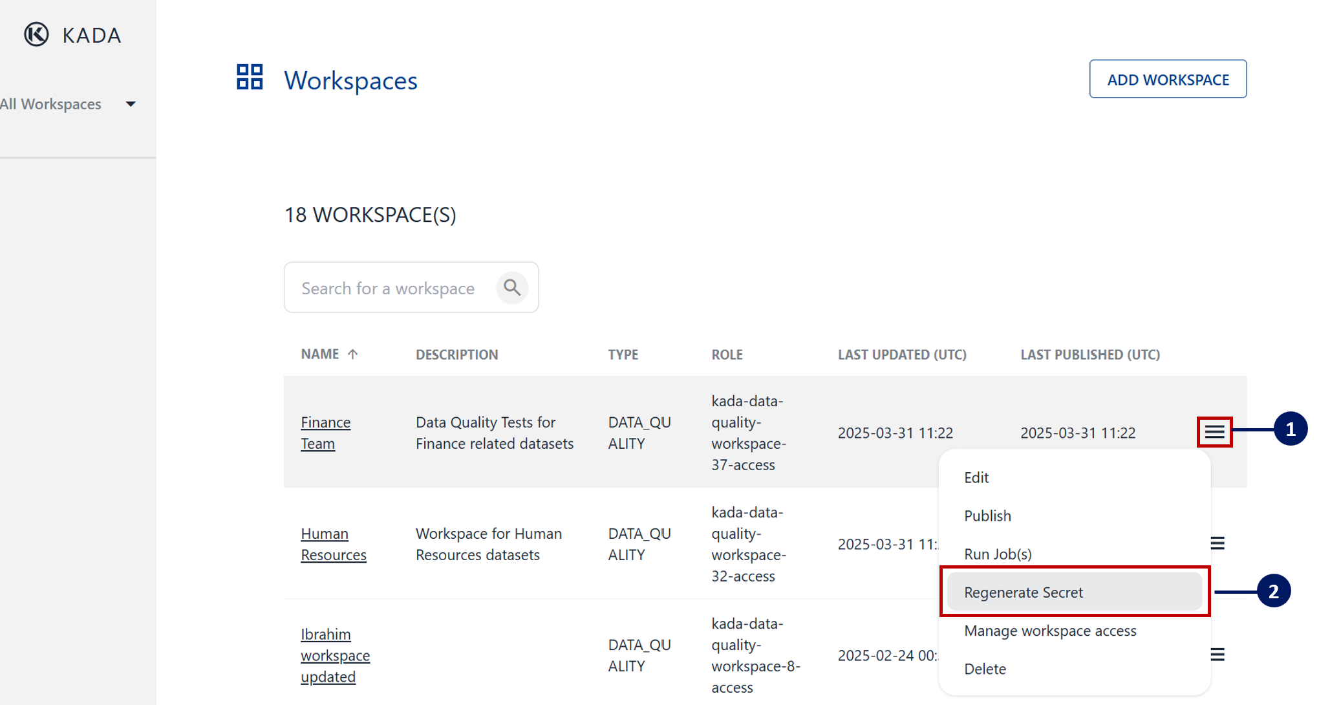Click the Workspaces grid icon

point(250,77)
